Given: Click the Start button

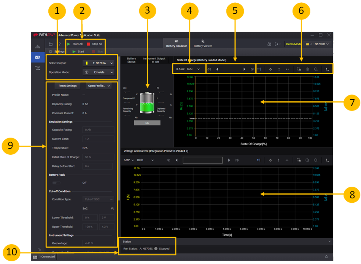Looking at the screenshot, I should coord(78,52).
